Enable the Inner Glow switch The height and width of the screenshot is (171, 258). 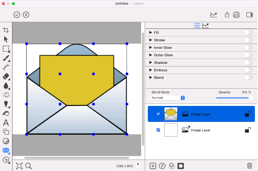[249, 47]
